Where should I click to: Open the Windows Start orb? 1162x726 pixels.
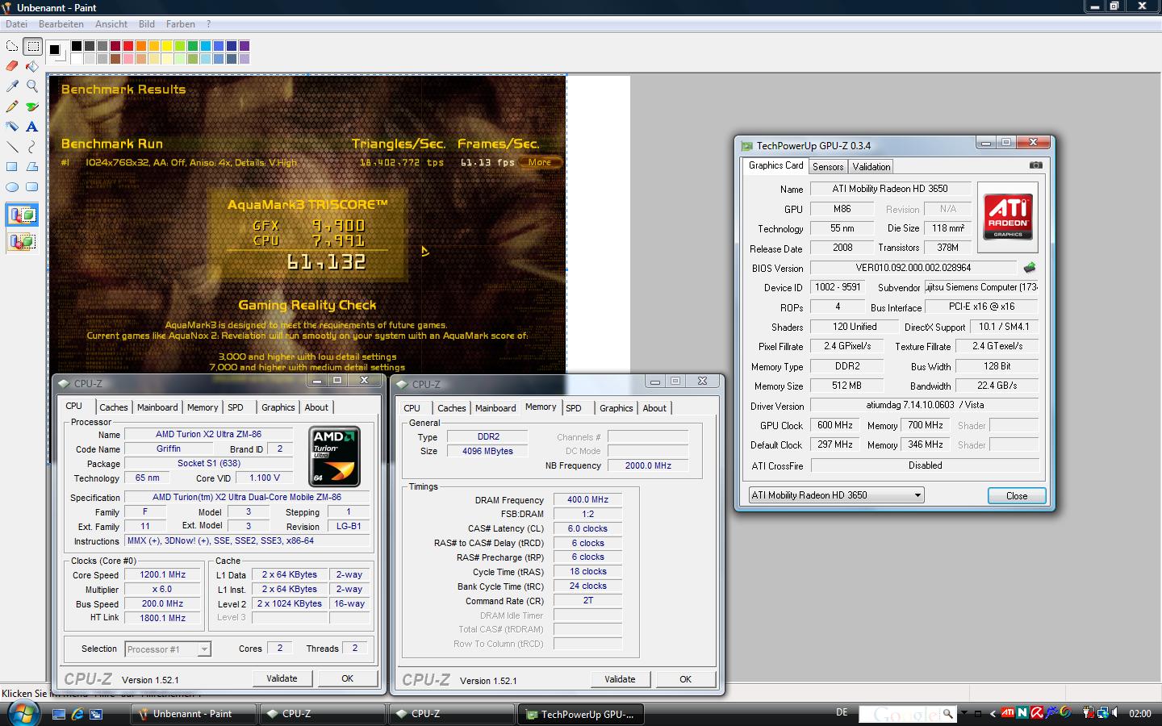pyautogui.click(x=23, y=713)
